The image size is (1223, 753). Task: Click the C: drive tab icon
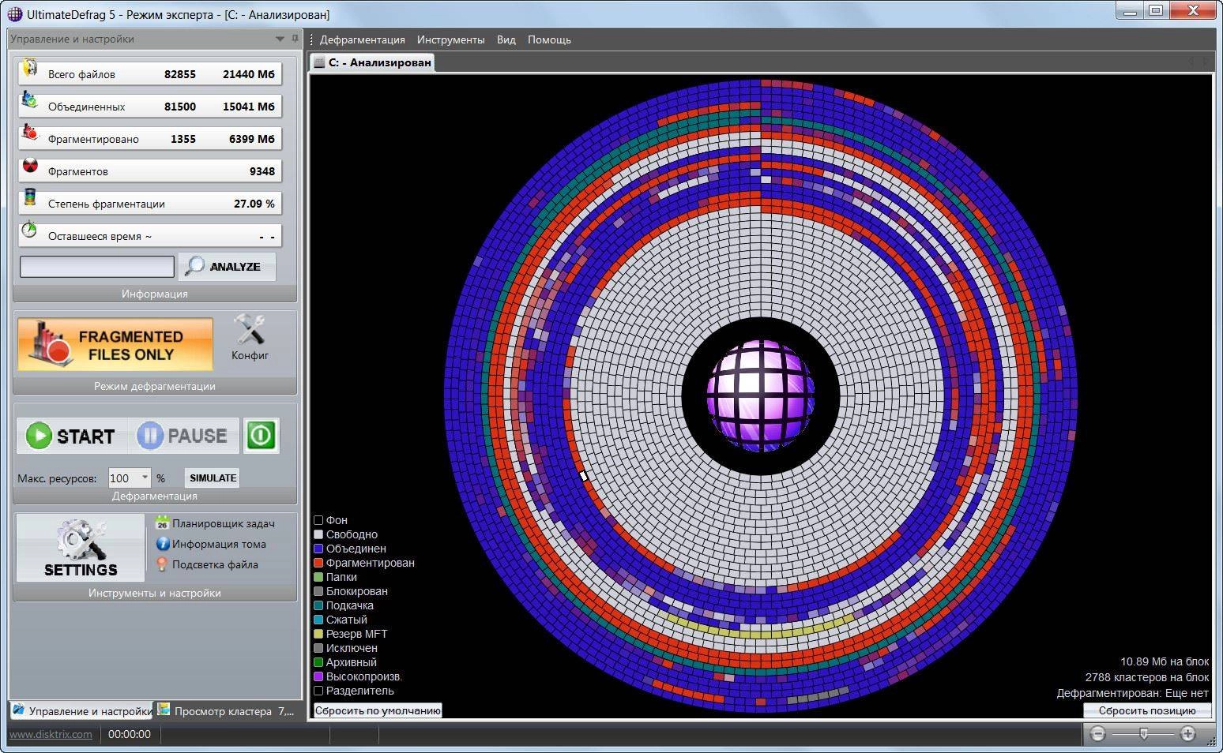pos(319,62)
